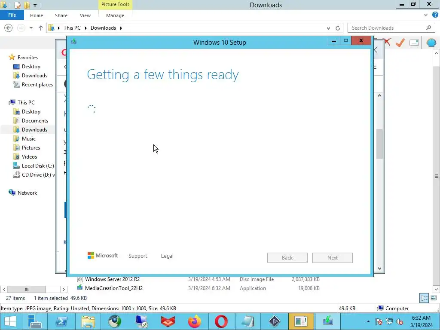Image resolution: width=440 pixels, height=330 pixels.
Task: Select the Windows Server 2012 R2 file
Action: [x=112, y=279]
